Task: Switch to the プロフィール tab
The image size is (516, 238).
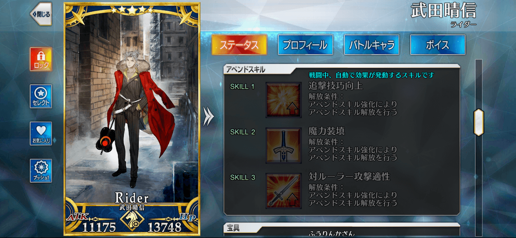Action: coord(305,45)
